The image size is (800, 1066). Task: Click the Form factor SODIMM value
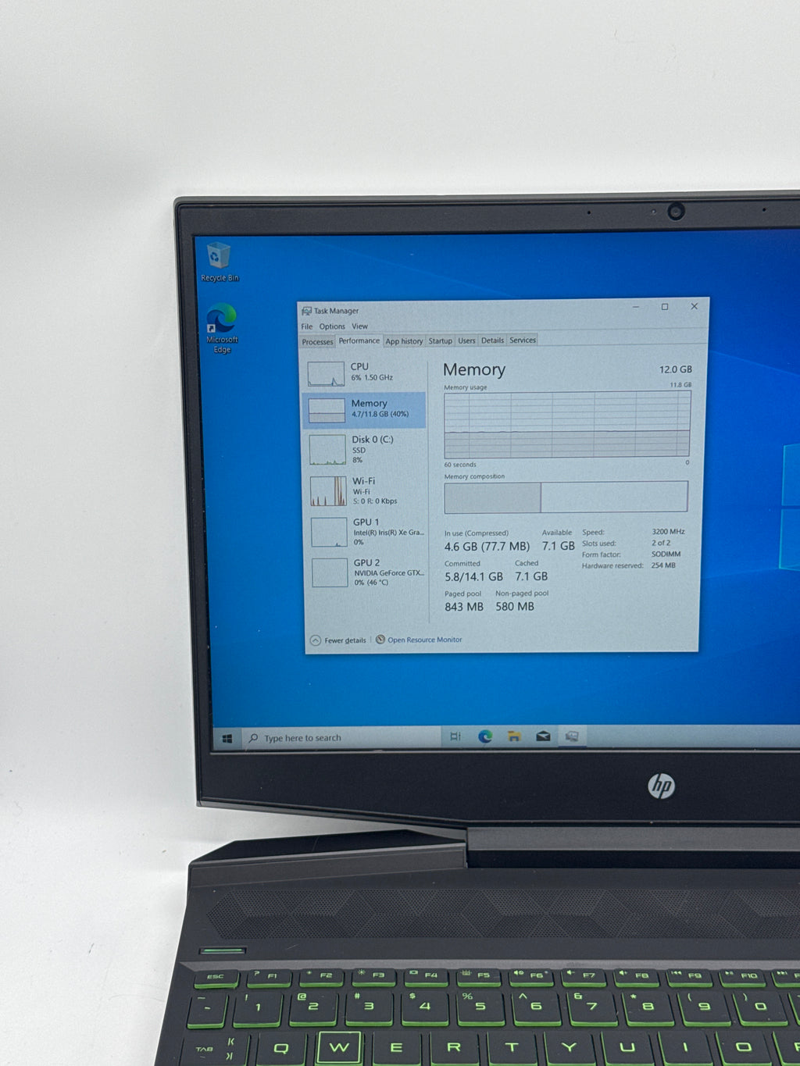click(666, 554)
